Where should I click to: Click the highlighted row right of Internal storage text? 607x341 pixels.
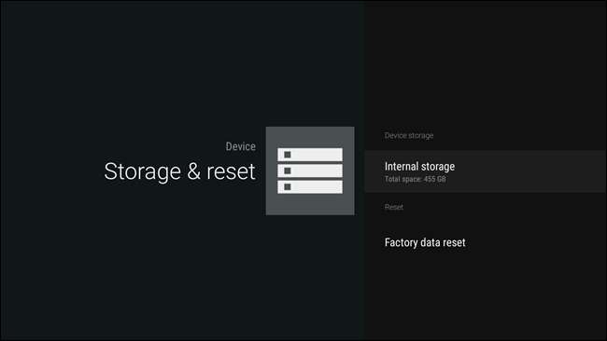pyautogui.click(x=530, y=171)
